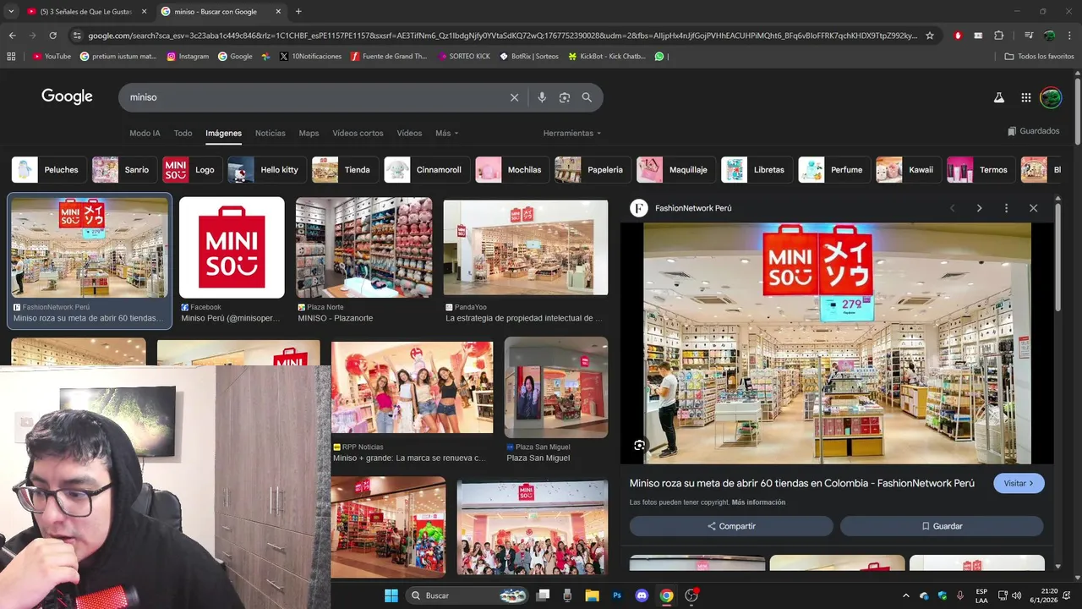The image size is (1082, 609).
Task: Switch to Videos cortos tab
Action: (x=358, y=133)
